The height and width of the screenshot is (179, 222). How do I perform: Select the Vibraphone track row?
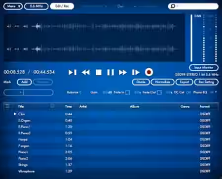[x=111, y=171]
